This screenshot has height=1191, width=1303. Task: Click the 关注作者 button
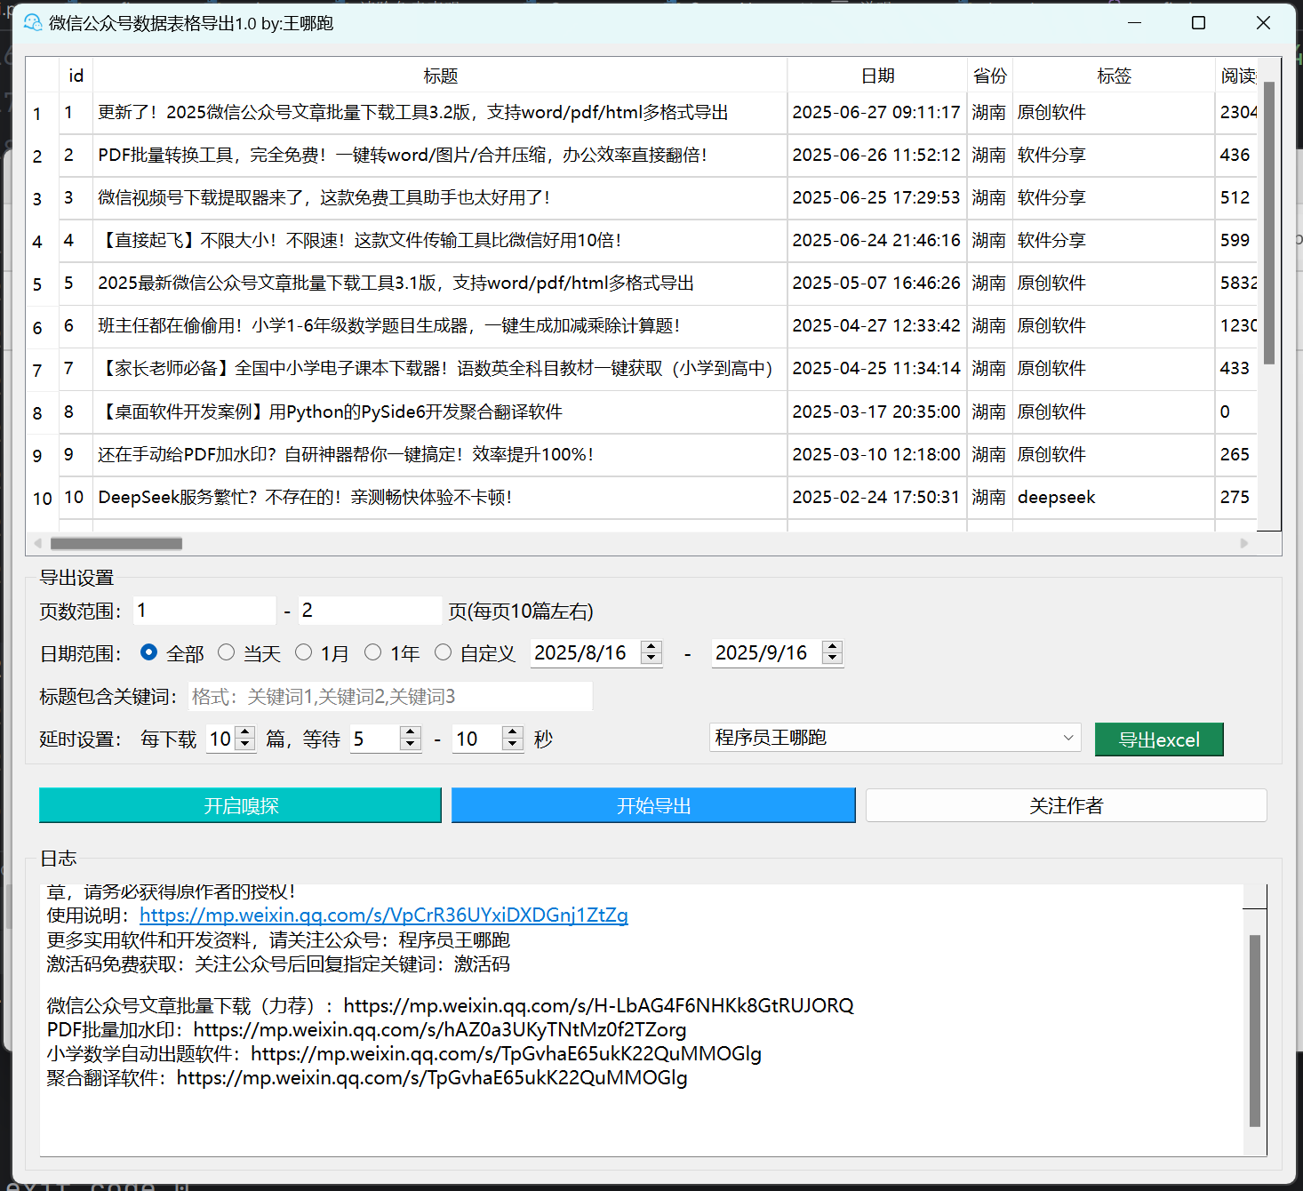[x=1066, y=805]
